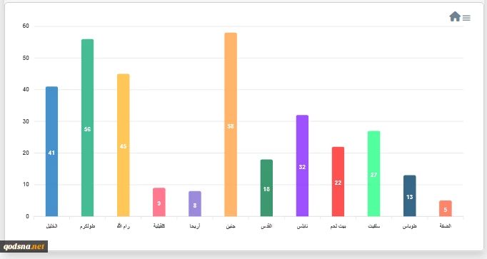This screenshot has height=259, width=487.
Task: Click the orange bar labeled 58
Action: tap(231, 124)
